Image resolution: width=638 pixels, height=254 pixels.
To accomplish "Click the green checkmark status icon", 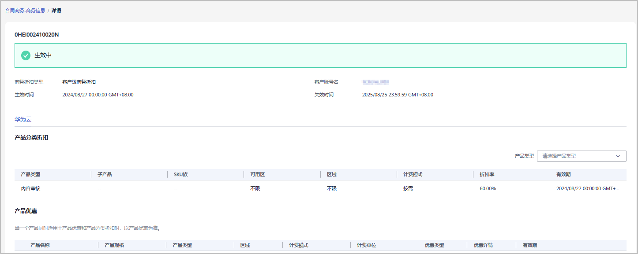I will pyautogui.click(x=26, y=55).
